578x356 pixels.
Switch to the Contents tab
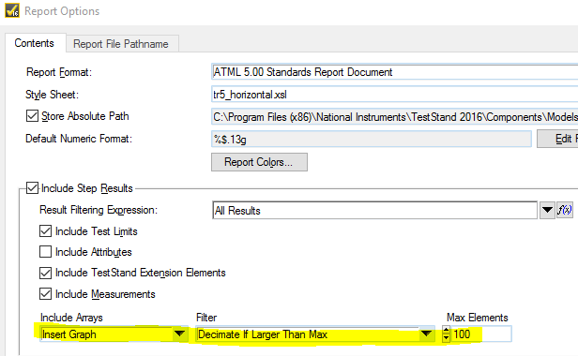(x=35, y=43)
